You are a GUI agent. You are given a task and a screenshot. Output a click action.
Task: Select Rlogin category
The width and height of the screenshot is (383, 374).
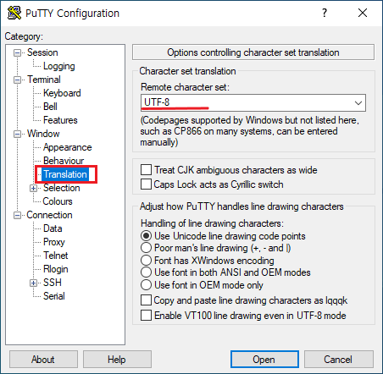click(56, 269)
